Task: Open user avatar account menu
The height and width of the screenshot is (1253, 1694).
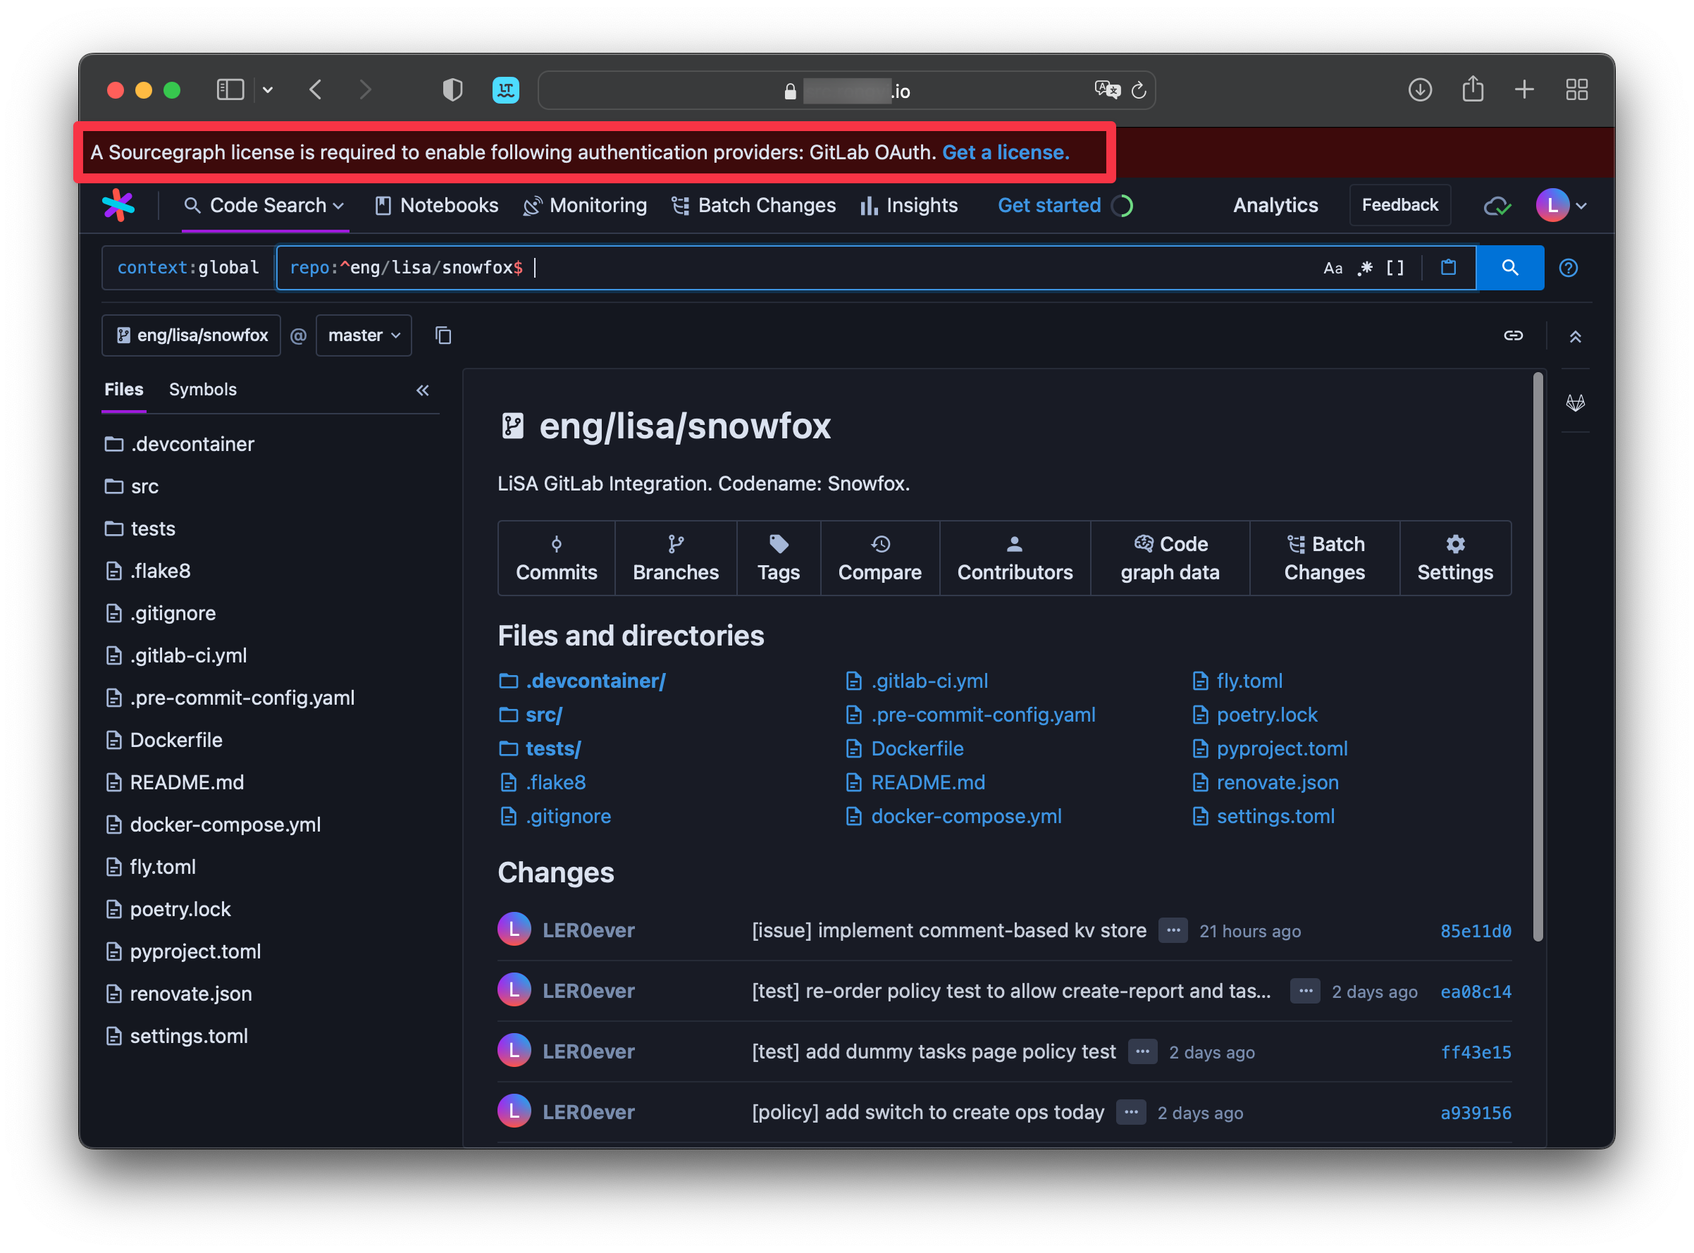Action: coord(1561,205)
